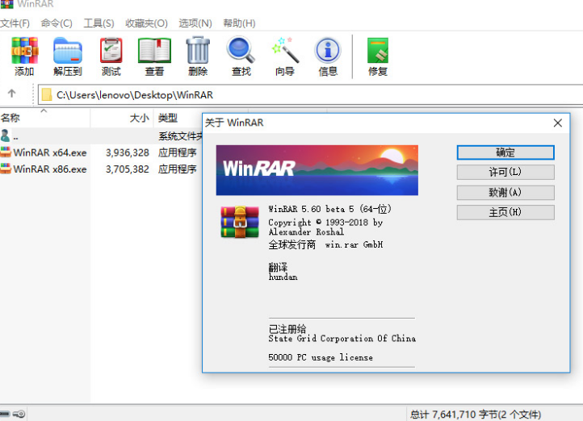The image size is (583, 421).
Task: Click the path address field
Action: (x=307, y=95)
